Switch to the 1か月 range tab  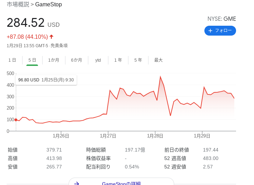53,60
